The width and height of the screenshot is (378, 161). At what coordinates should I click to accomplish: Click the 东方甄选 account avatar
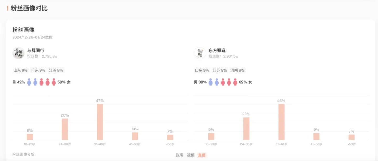pyautogui.click(x=200, y=53)
